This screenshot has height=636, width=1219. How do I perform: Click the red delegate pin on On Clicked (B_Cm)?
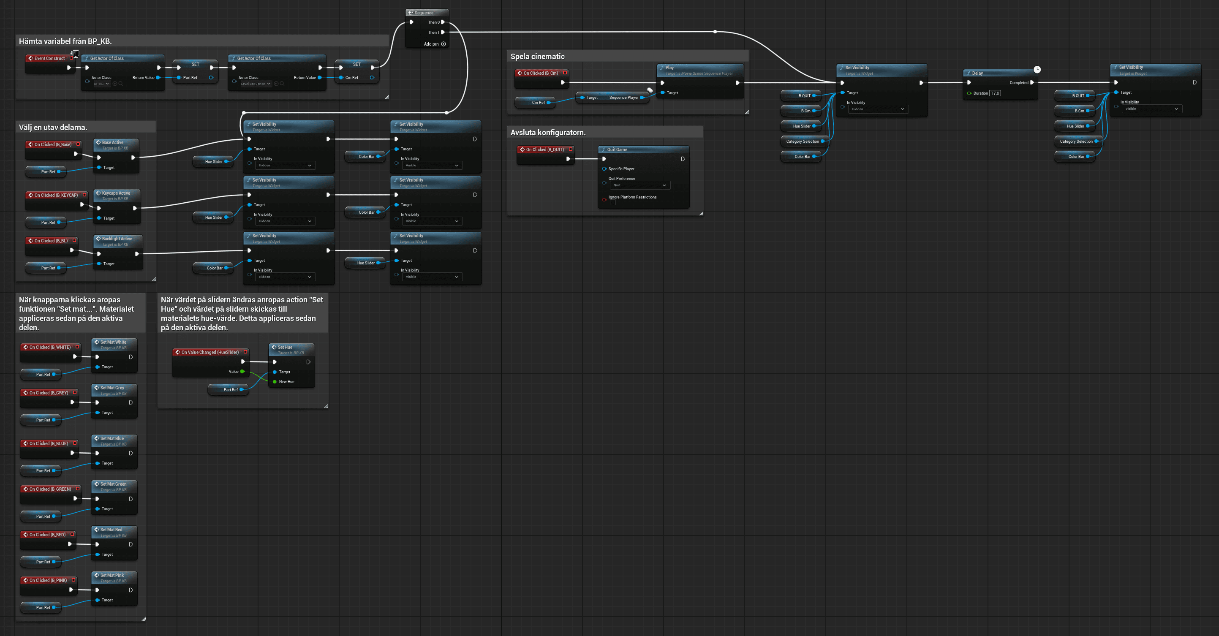565,73
